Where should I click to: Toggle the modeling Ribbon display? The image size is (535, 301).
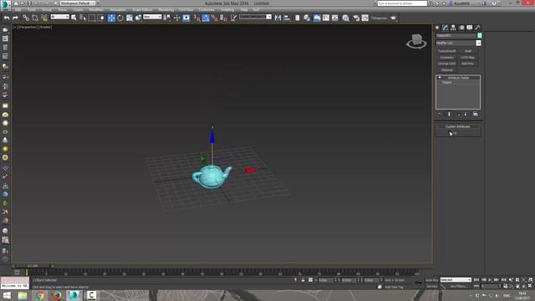[317, 18]
